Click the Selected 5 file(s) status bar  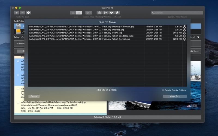coord(107,117)
